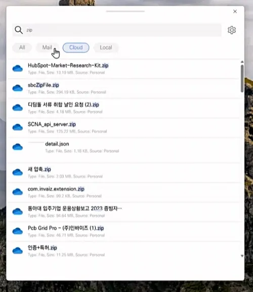Click the scroll-down arrow in results
The image size is (253, 292).
pos(242,256)
